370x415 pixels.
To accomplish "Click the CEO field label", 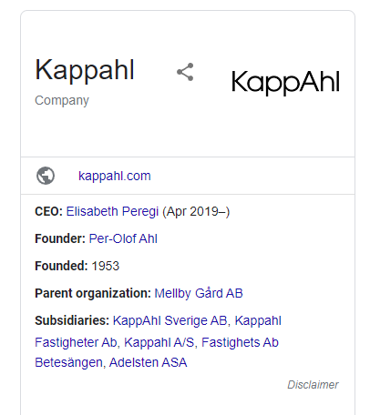I will point(48,211).
